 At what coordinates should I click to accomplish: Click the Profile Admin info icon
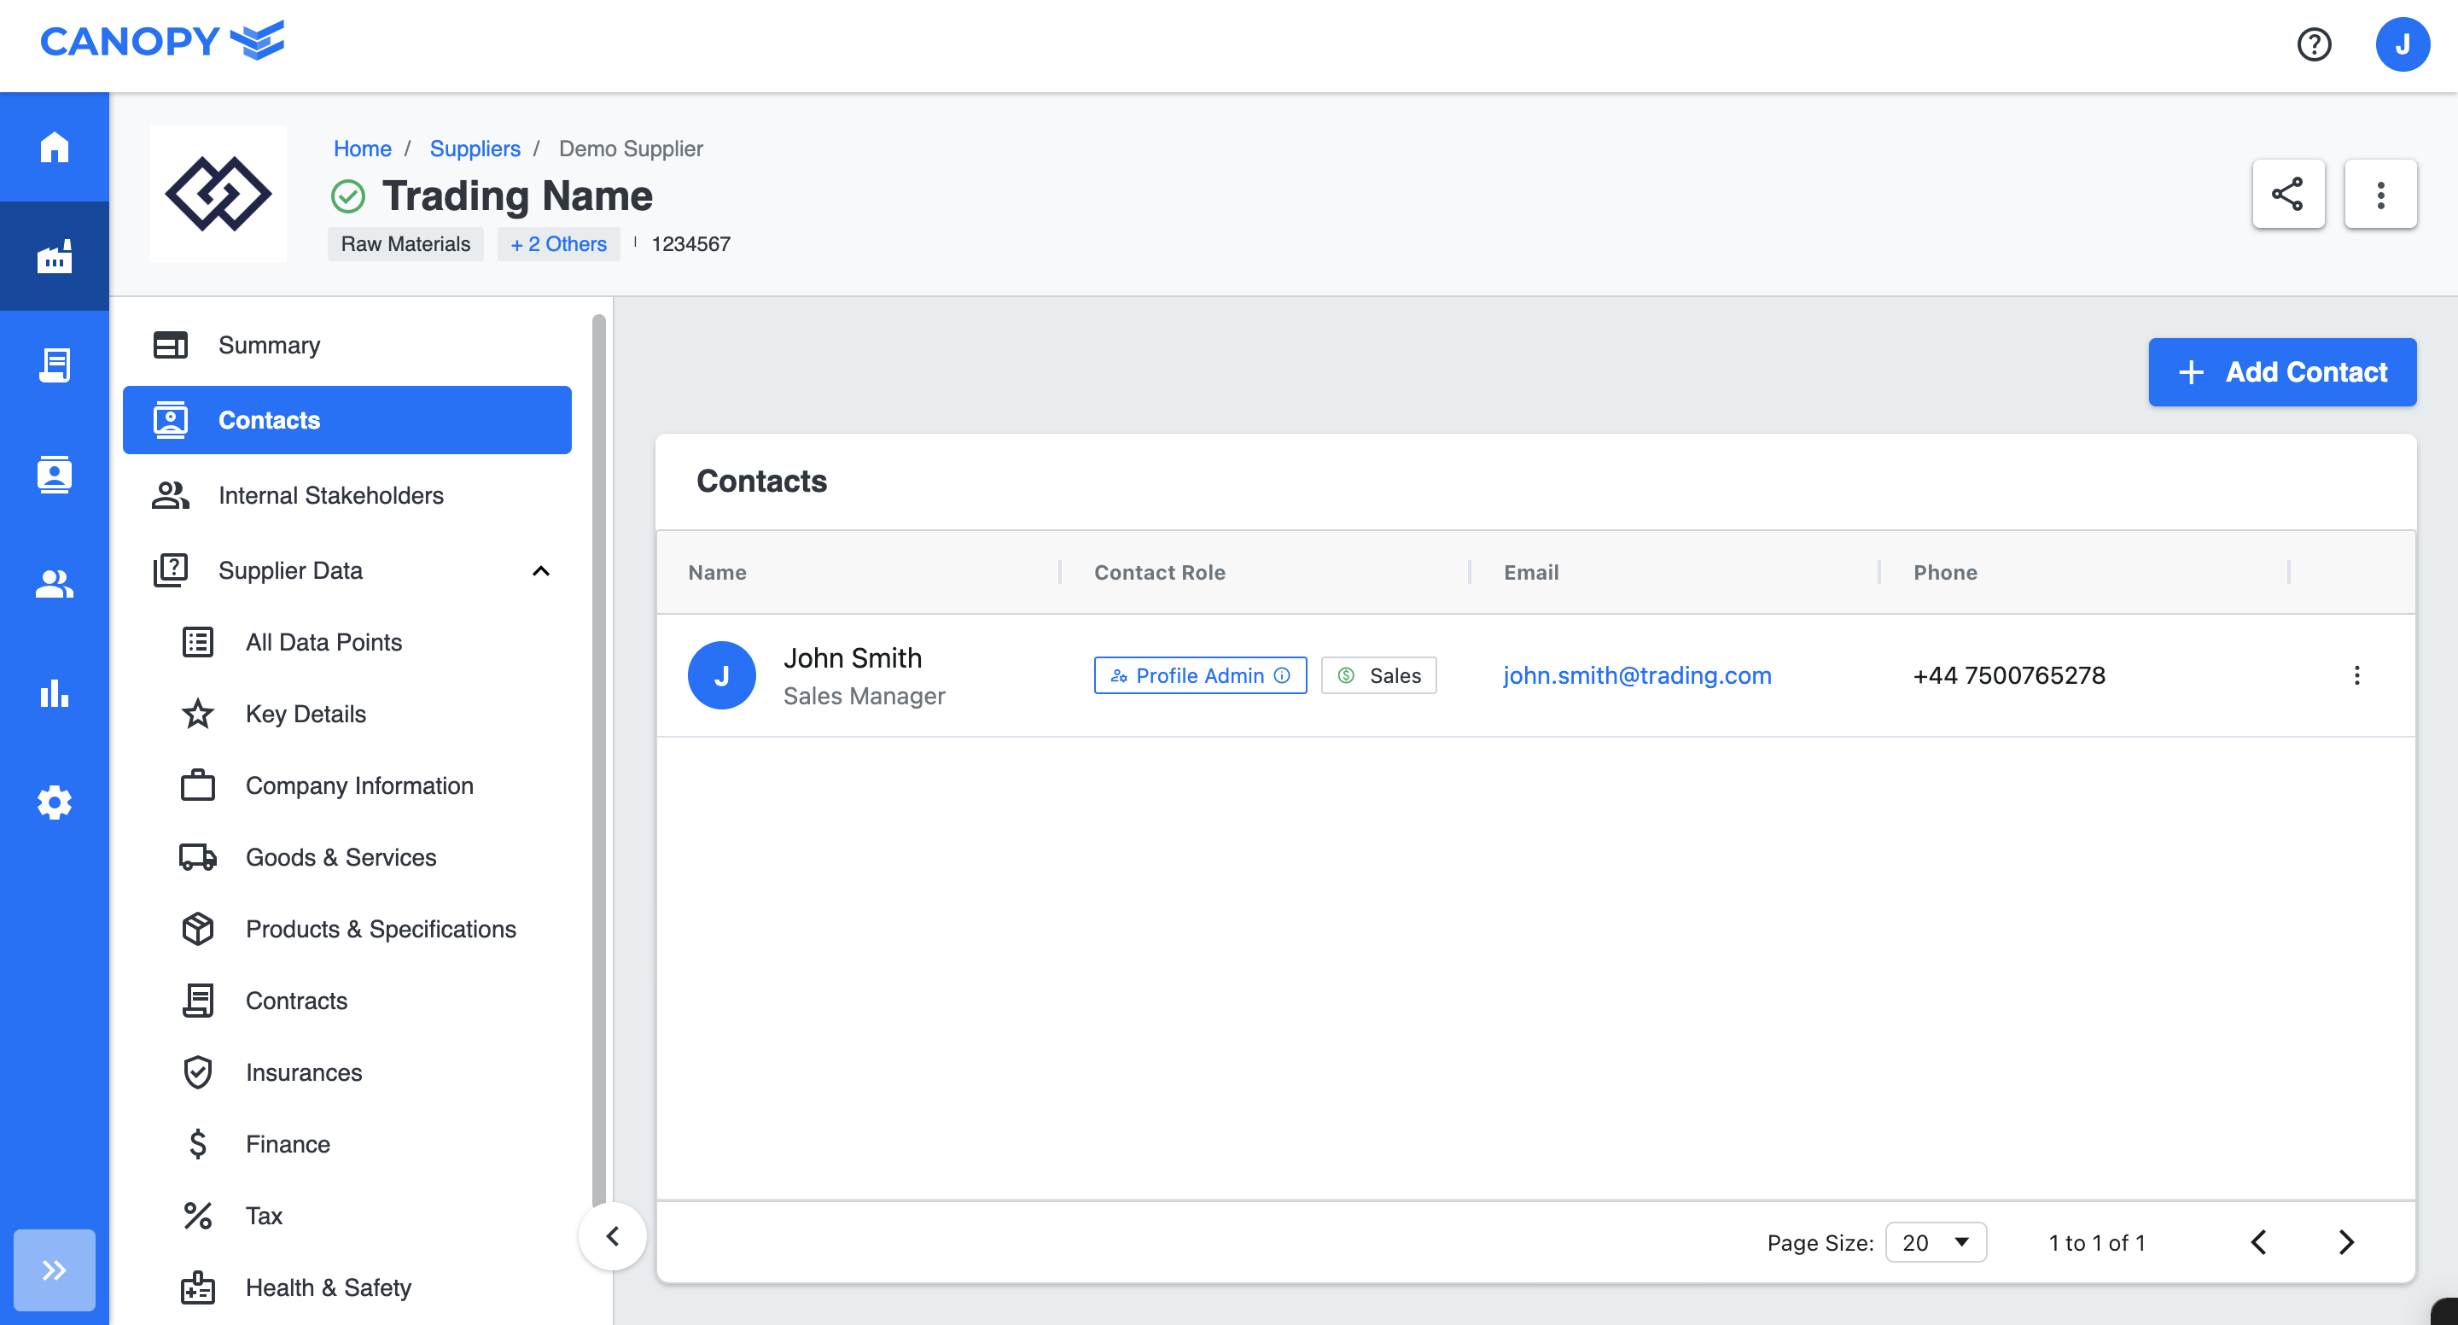(x=1281, y=675)
